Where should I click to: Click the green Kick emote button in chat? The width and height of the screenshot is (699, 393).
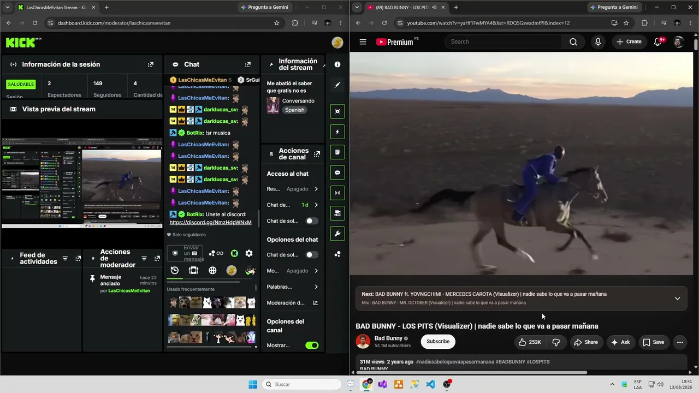click(234, 253)
